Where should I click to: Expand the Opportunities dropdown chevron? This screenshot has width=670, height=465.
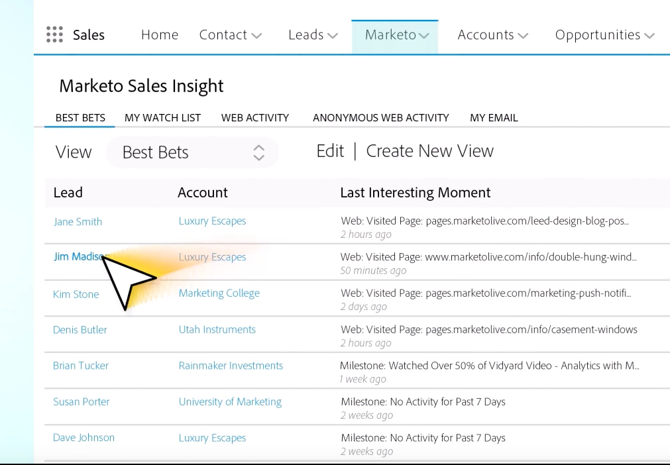click(649, 36)
